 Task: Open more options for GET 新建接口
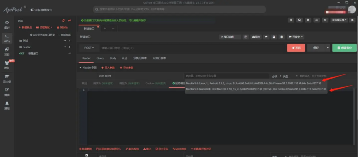[70, 54]
